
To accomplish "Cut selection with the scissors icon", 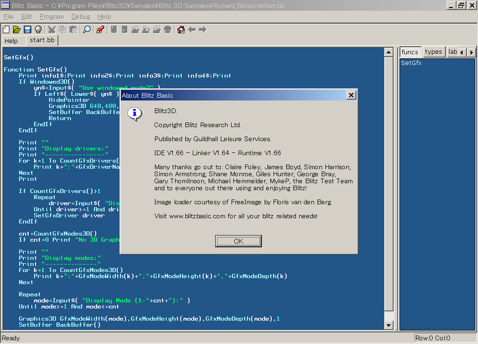I will click(x=52, y=29).
